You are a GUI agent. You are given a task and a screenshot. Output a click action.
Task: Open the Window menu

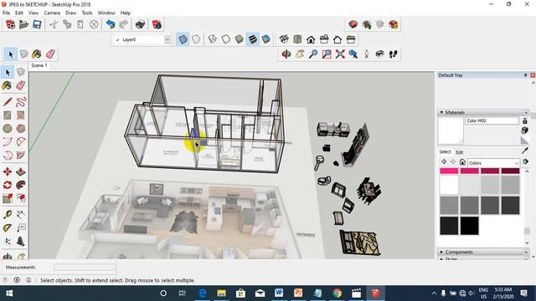click(x=106, y=13)
